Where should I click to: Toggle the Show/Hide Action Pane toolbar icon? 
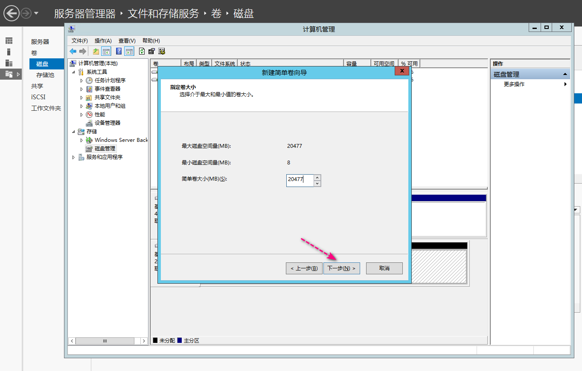click(129, 52)
